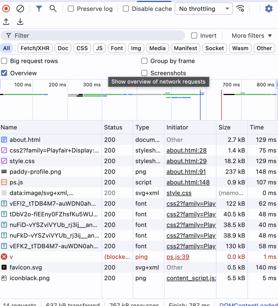
Task: Switch to the Fetch/XHR filter tab
Action: (x=35, y=48)
